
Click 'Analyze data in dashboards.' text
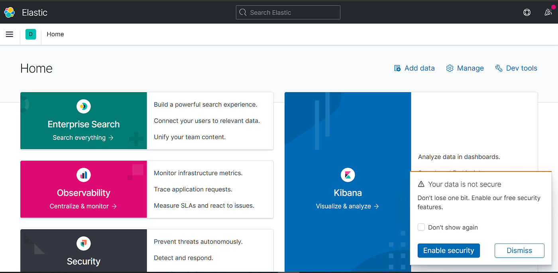[x=459, y=157]
